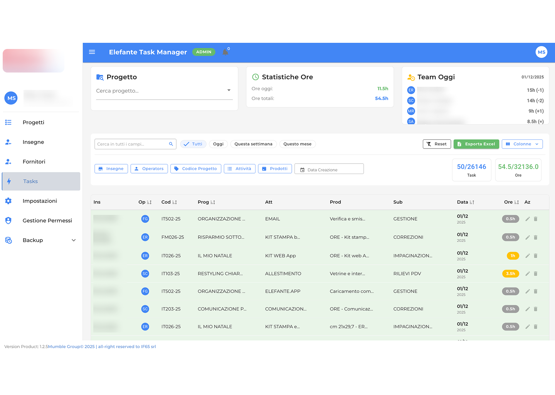
Task: Edit the FM026-25 task row pencil
Action: [x=528, y=237]
